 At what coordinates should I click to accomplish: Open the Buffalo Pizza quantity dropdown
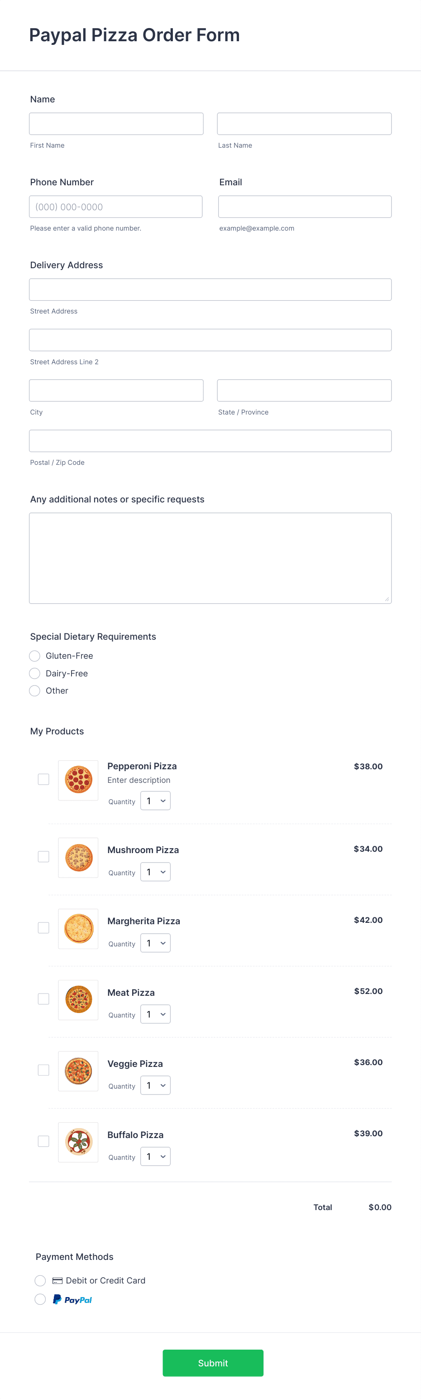pyautogui.click(x=155, y=1157)
